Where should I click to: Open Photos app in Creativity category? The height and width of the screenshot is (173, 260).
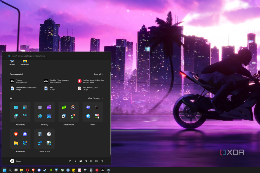[49, 116]
